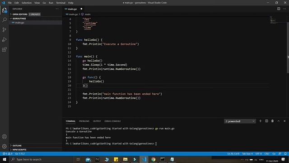The height and width of the screenshot is (163, 289).
Task: Open editor more actions ellipsis
Action: click(x=284, y=9)
